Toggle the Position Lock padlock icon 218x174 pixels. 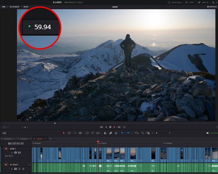[x=116, y=133]
